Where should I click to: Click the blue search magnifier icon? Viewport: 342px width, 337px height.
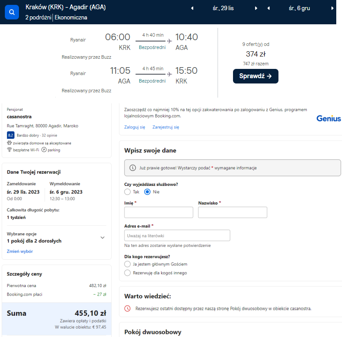coord(12,12)
